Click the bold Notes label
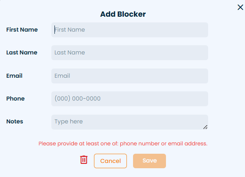The height and width of the screenshot is (177, 245). pos(14,121)
